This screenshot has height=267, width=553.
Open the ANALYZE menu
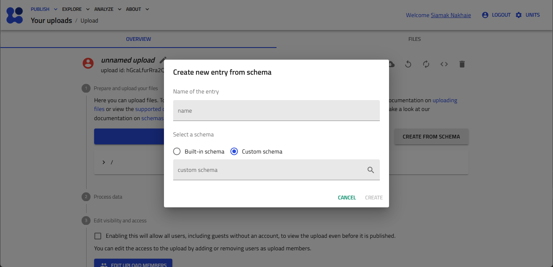click(108, 9)
